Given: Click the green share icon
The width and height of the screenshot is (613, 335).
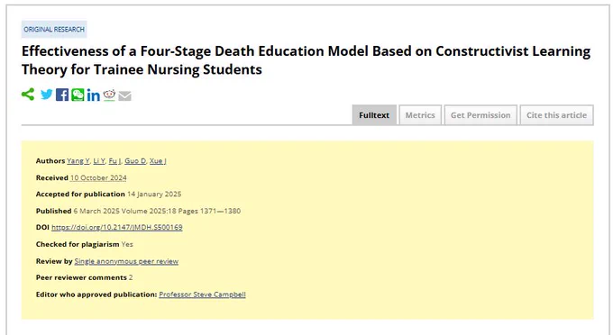Looking at the screenshot, I should (28, 94).
